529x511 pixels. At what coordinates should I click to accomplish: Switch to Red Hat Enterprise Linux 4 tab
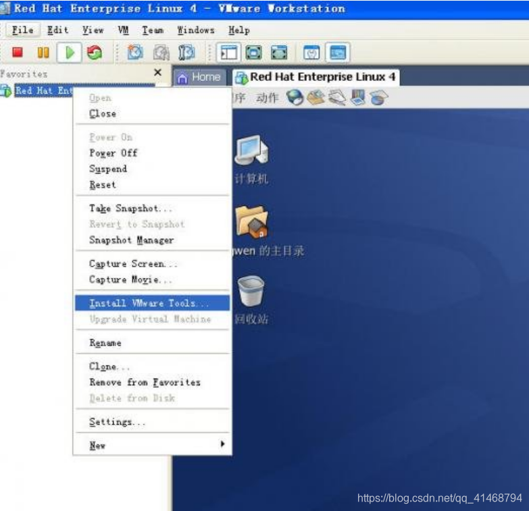pyautogui.click(x=316, y=77)
